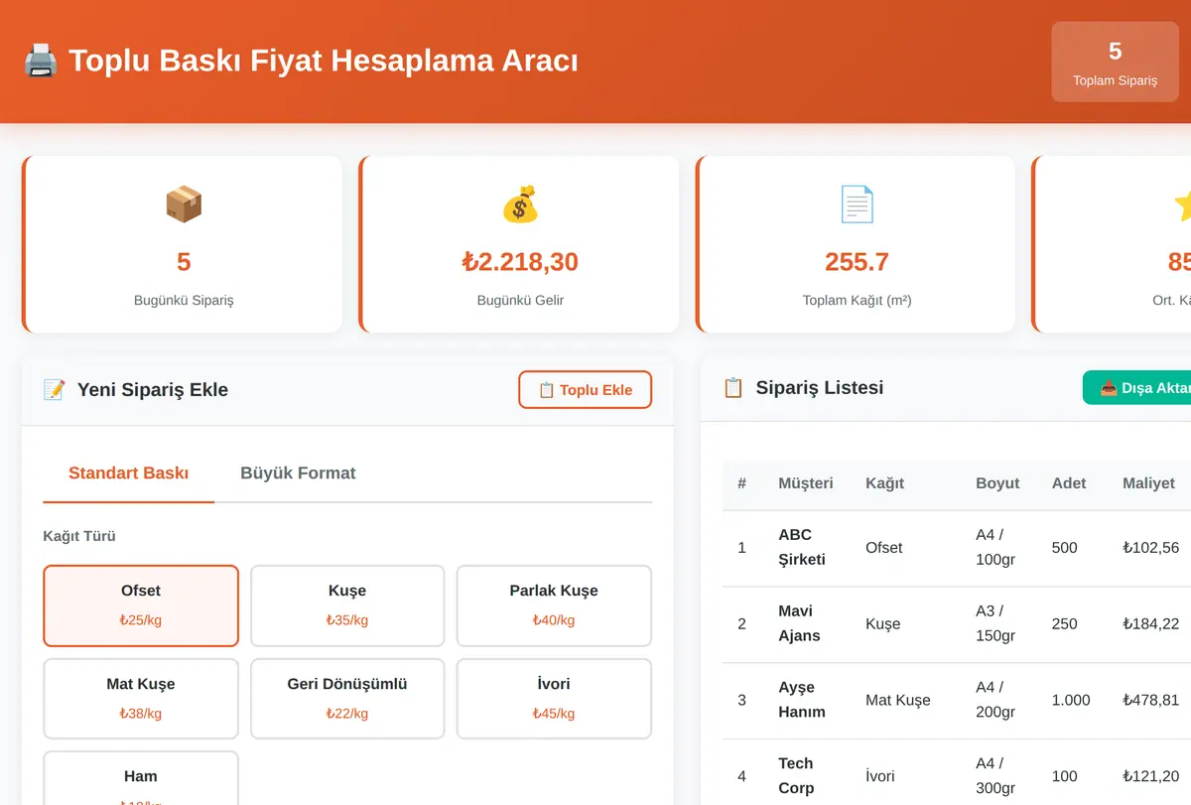Click the money bag icon on Bugünkü Gelir card
The image size is (1191, 805).
tap(520, 205)
